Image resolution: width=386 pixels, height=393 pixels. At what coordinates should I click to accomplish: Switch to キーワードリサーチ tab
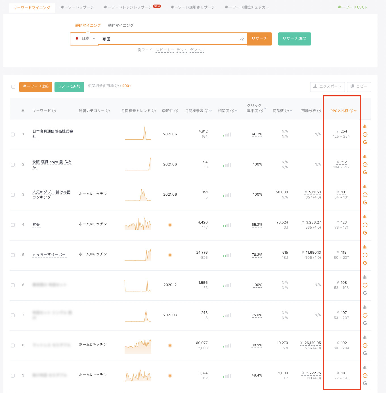pos(77,7)
